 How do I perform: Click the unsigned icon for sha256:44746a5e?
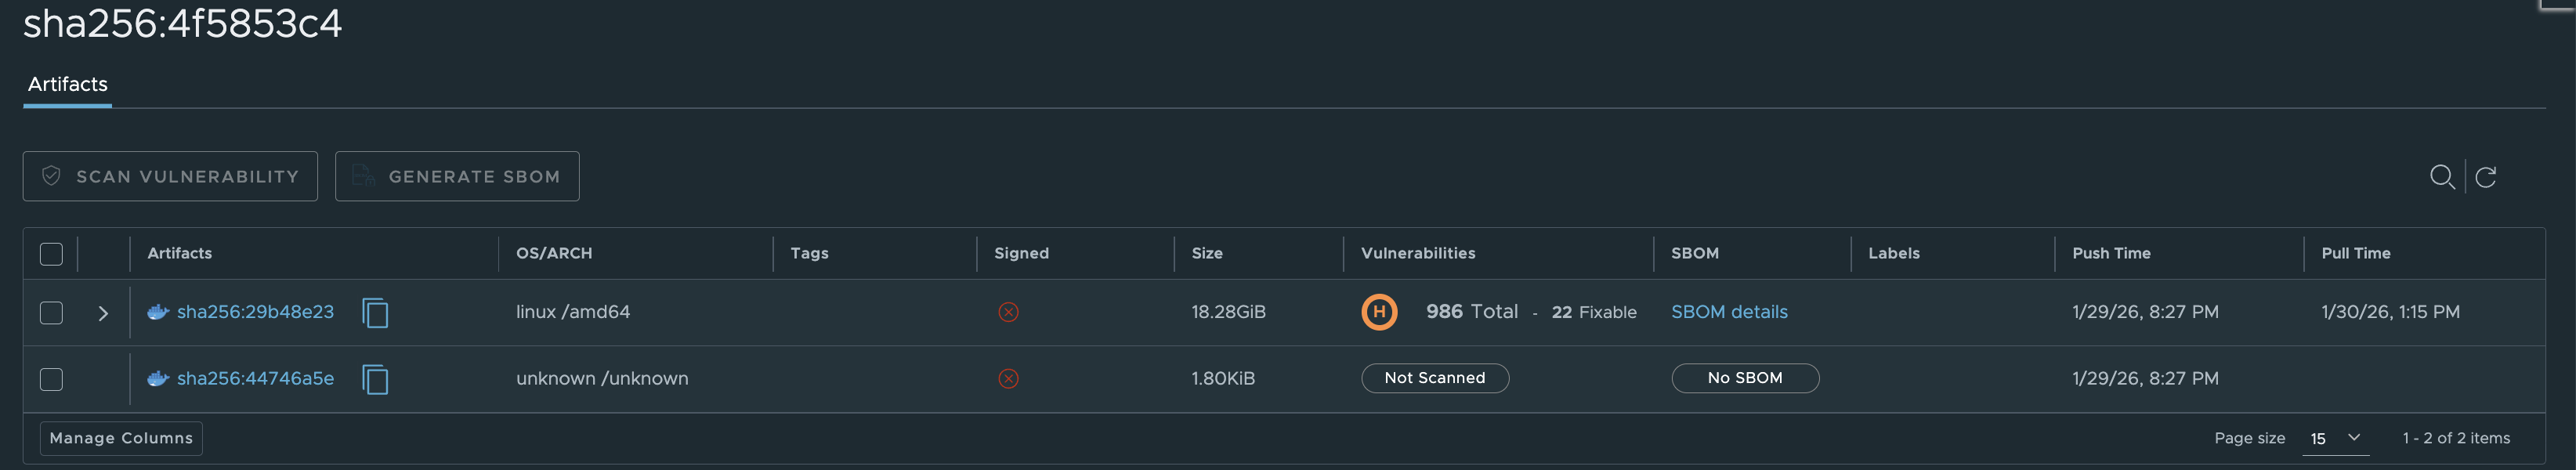pyautogui.click(x=1008, y=379)
